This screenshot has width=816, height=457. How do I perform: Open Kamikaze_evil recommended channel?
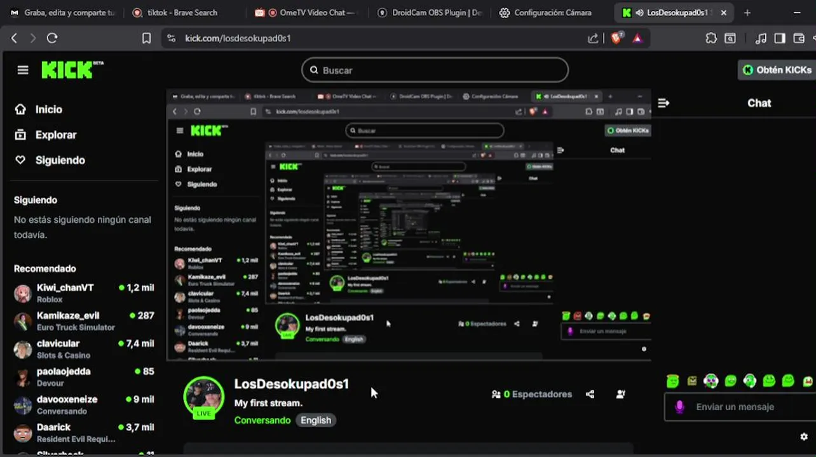click(84, 321)
